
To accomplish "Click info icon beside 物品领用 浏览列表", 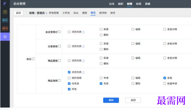I will click(83, 72).
